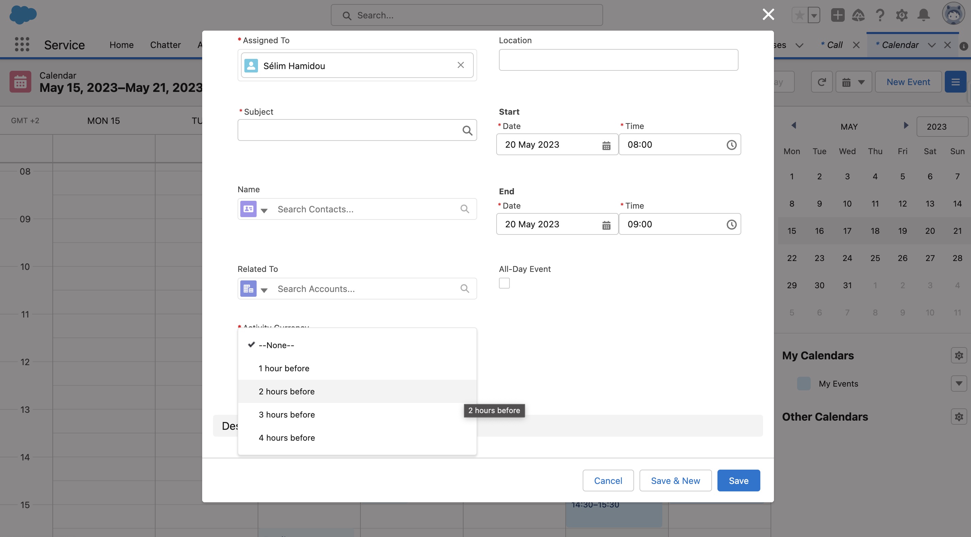Open the Start Date calendar picker icon
Screen dimensions: 971x537
[606, 145]
